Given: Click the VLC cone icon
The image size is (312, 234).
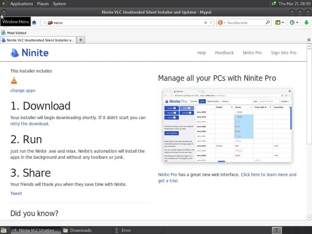Looking at the screenshot, I should coord(14,80).
